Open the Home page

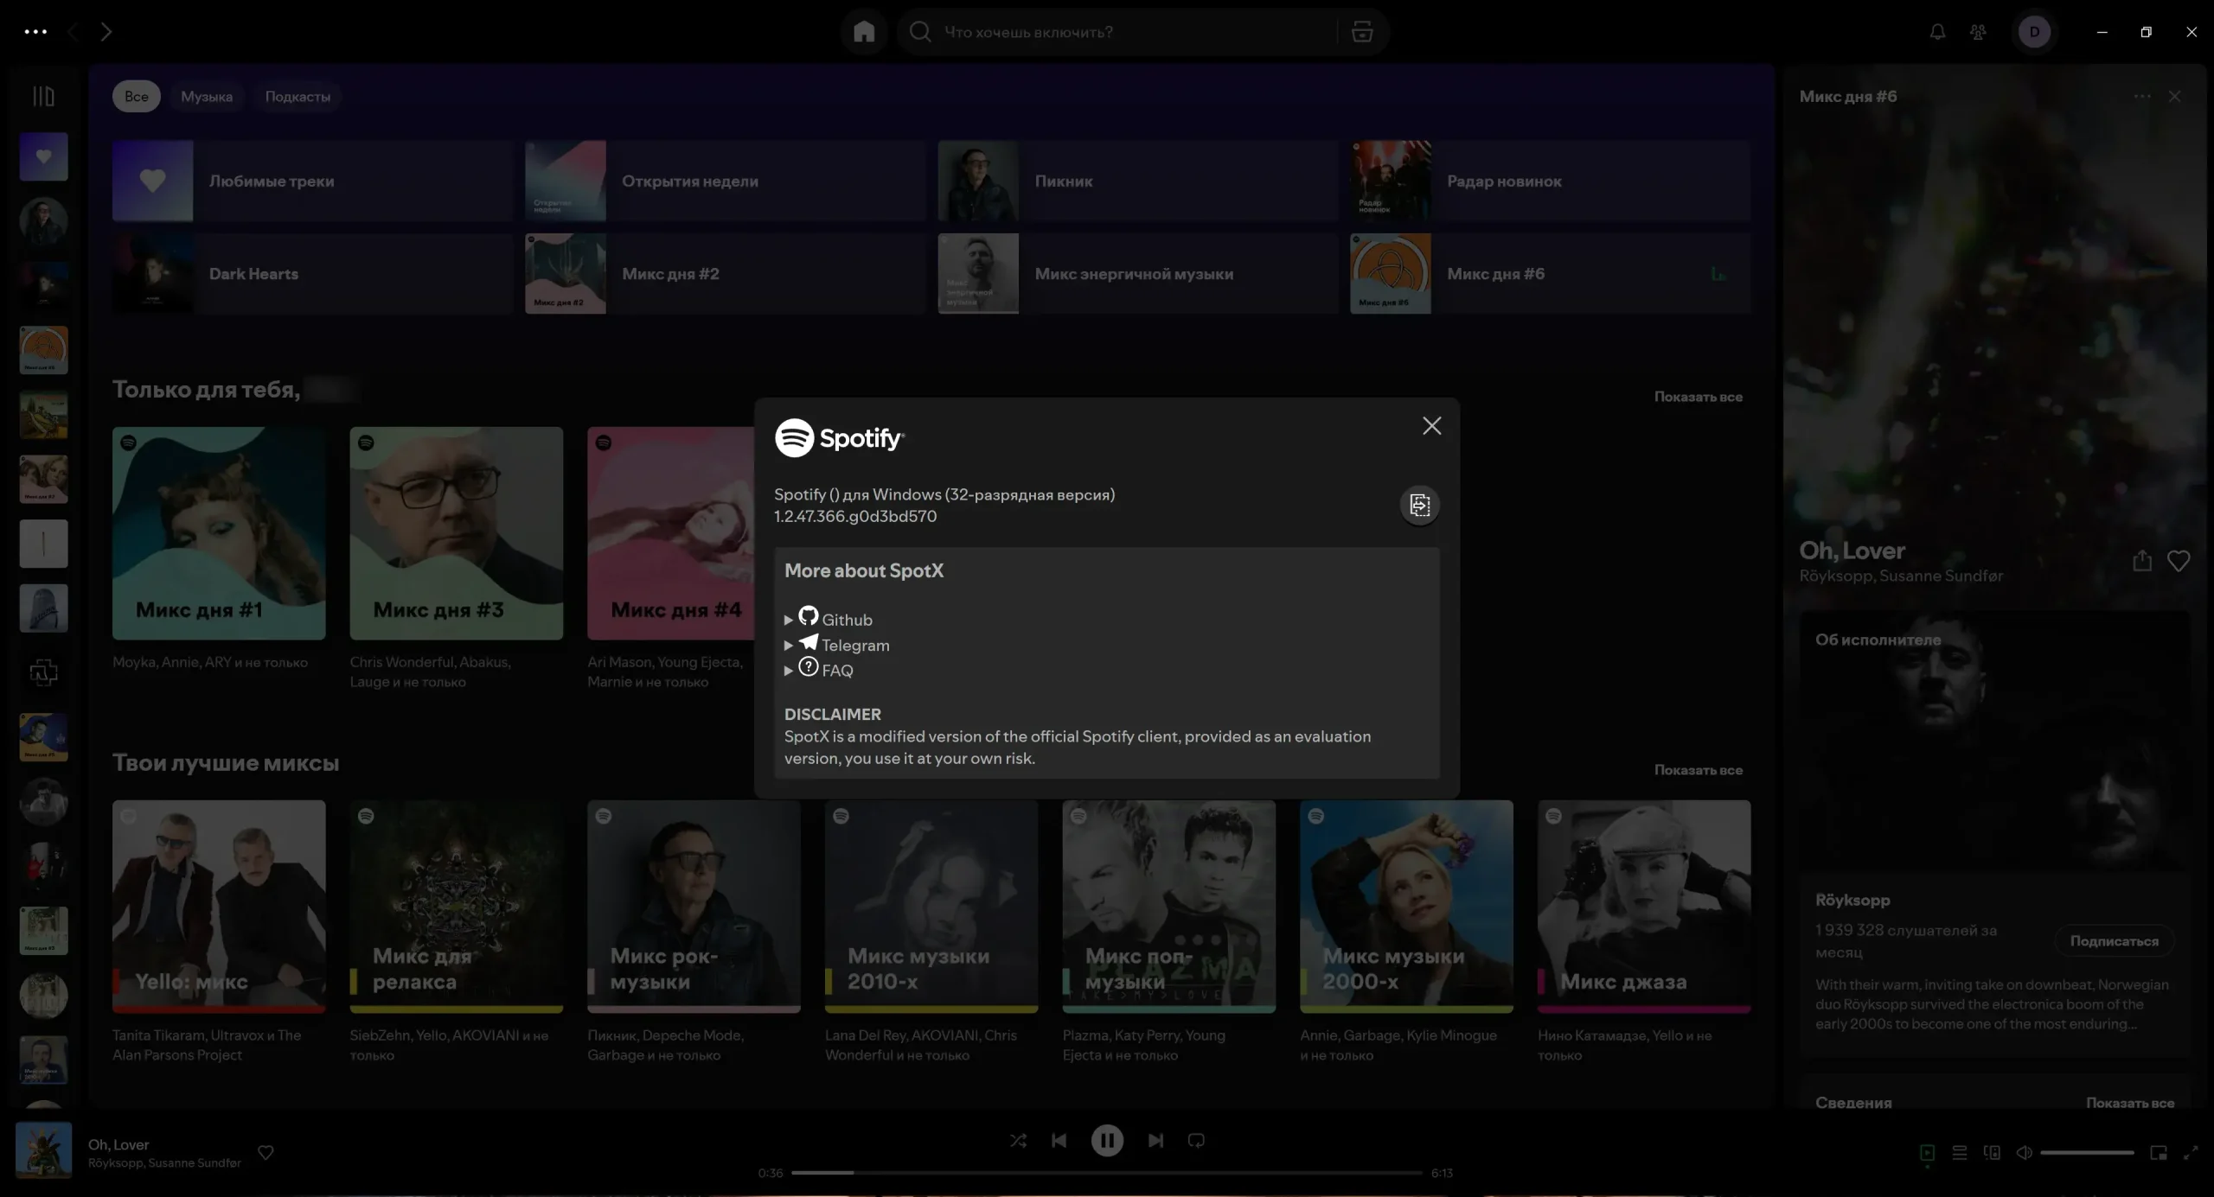(862, 31)
